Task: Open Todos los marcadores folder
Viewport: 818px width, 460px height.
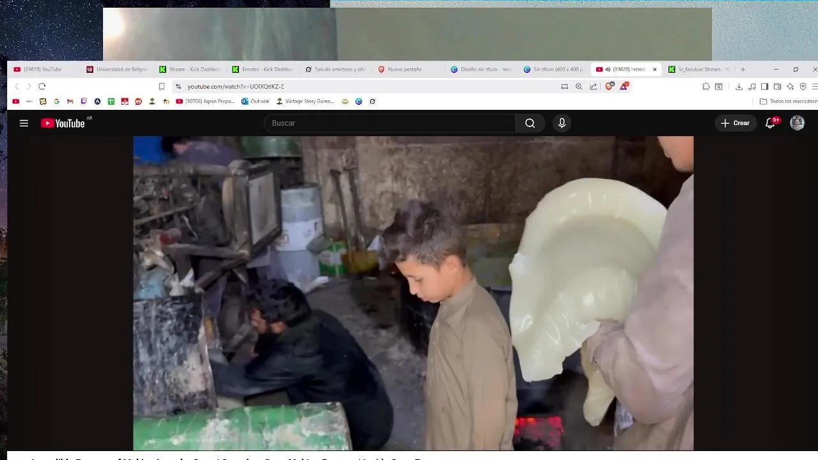Action: click(789, 101)
